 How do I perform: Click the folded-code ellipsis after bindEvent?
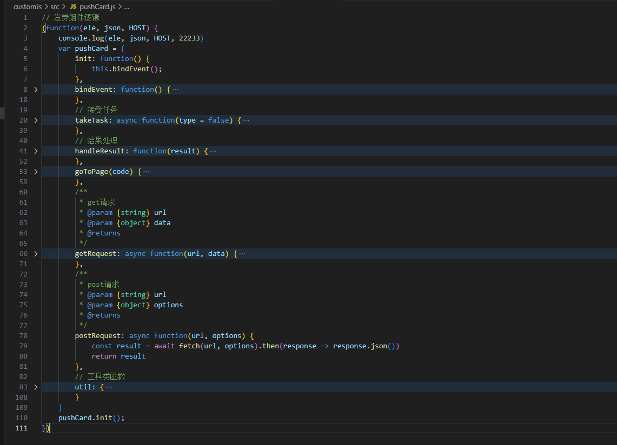175,90
